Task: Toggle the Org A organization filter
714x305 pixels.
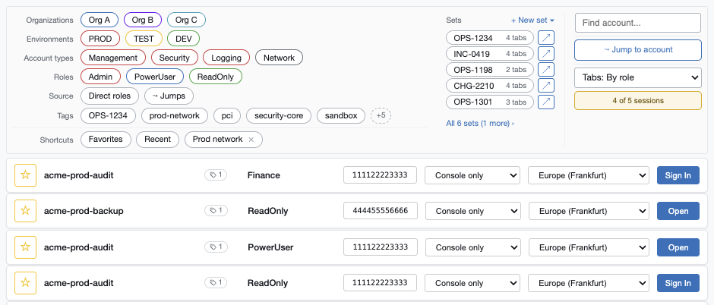Action: pyautogui.click(x=100, y=20)
